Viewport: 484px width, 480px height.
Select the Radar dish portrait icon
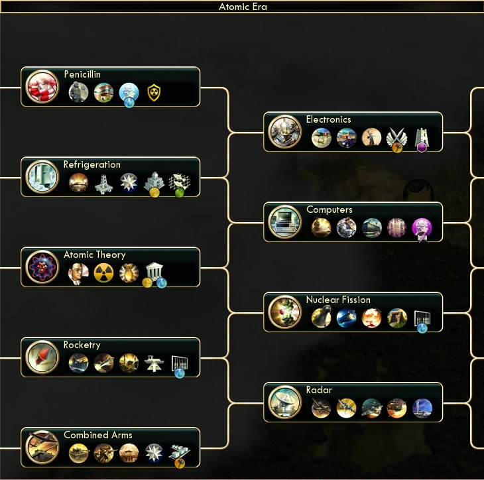pos(284,402)
